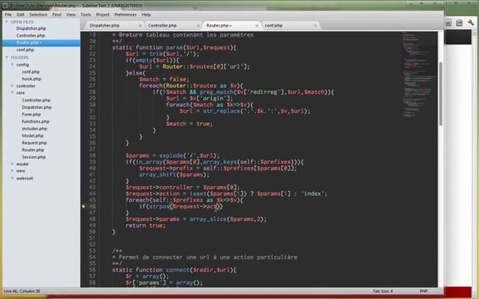This screenshot has width=479, height=299.
Task: Click 'static function connect' on line 56
Action: click(151, 270)
